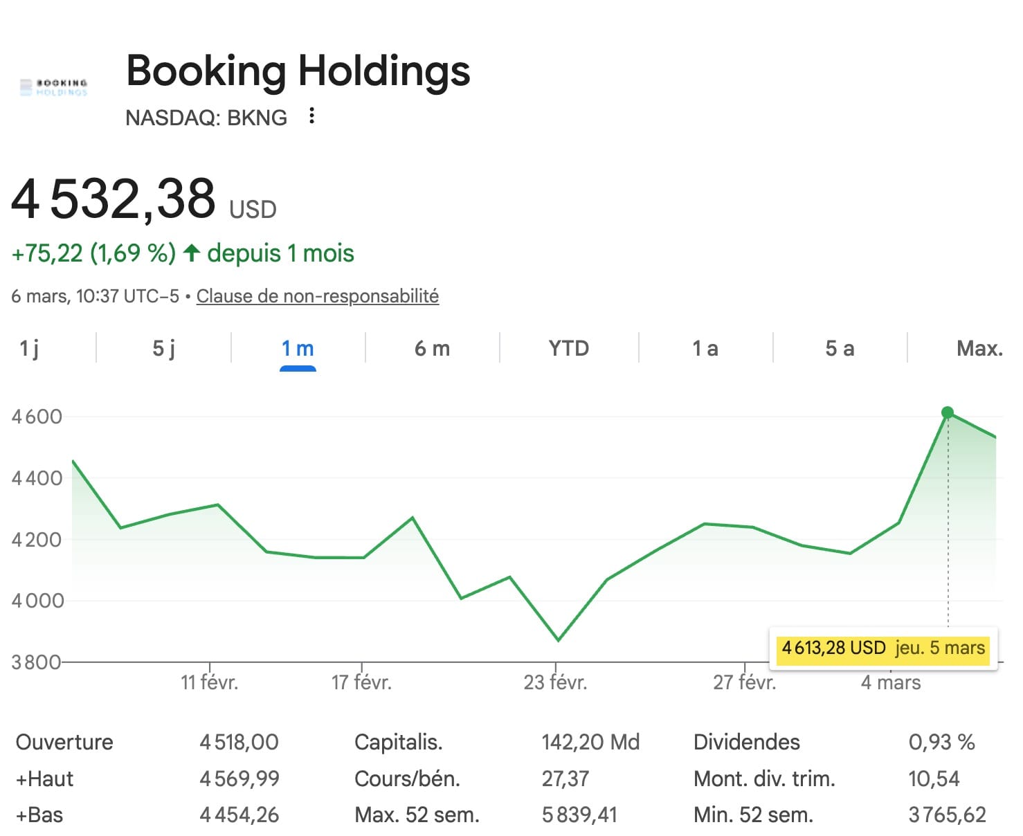Click the Capitalis. value 142,20 Md
Image resolution: width=1023 pixels, height=836 pixels.
pos(590,742)
